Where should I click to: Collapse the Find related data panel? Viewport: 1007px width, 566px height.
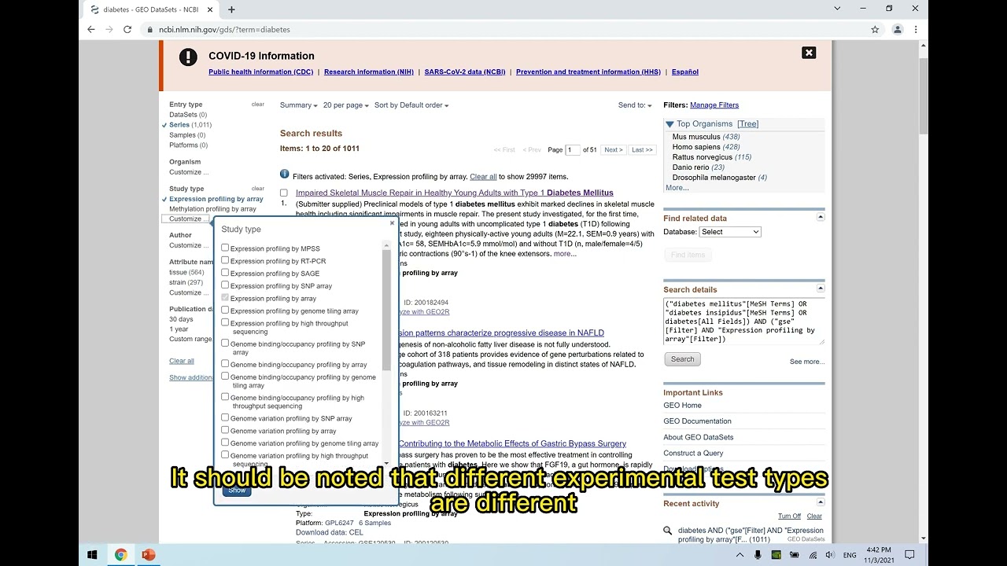pos(821,217)
